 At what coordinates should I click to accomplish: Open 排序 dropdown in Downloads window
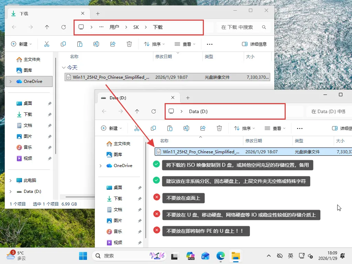coord(154,44)
